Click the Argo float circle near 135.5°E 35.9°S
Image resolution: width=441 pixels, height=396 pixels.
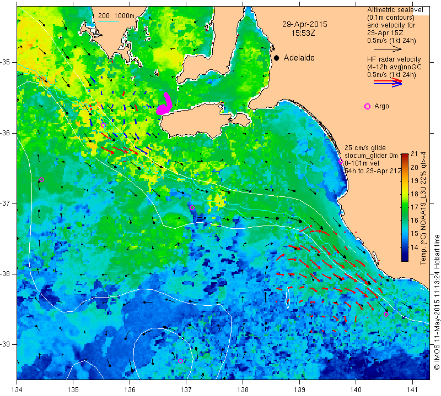pyautogui.click(x=103, y=125)
